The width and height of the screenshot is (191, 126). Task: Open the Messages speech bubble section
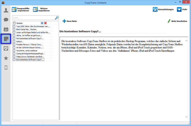(x=6, y=20)
